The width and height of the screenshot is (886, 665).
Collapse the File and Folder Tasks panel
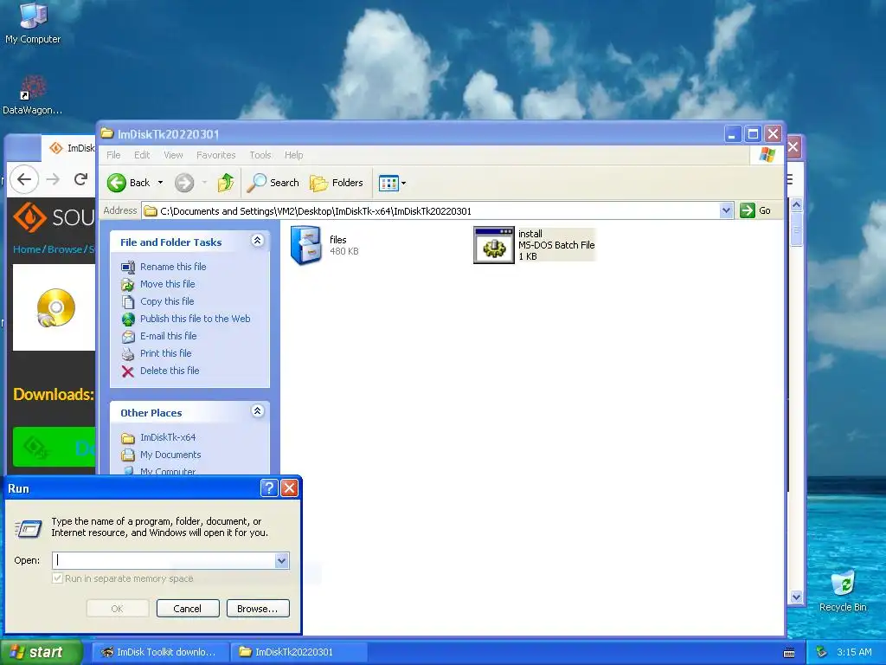257,241
